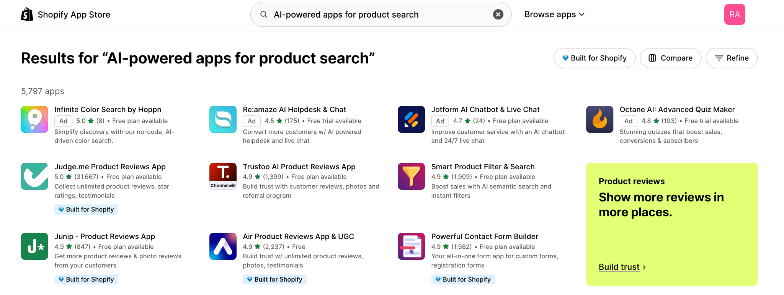Go to Shopify App Store home logo
This screenshot has height=295, width=784.
(x=65, y=15)
